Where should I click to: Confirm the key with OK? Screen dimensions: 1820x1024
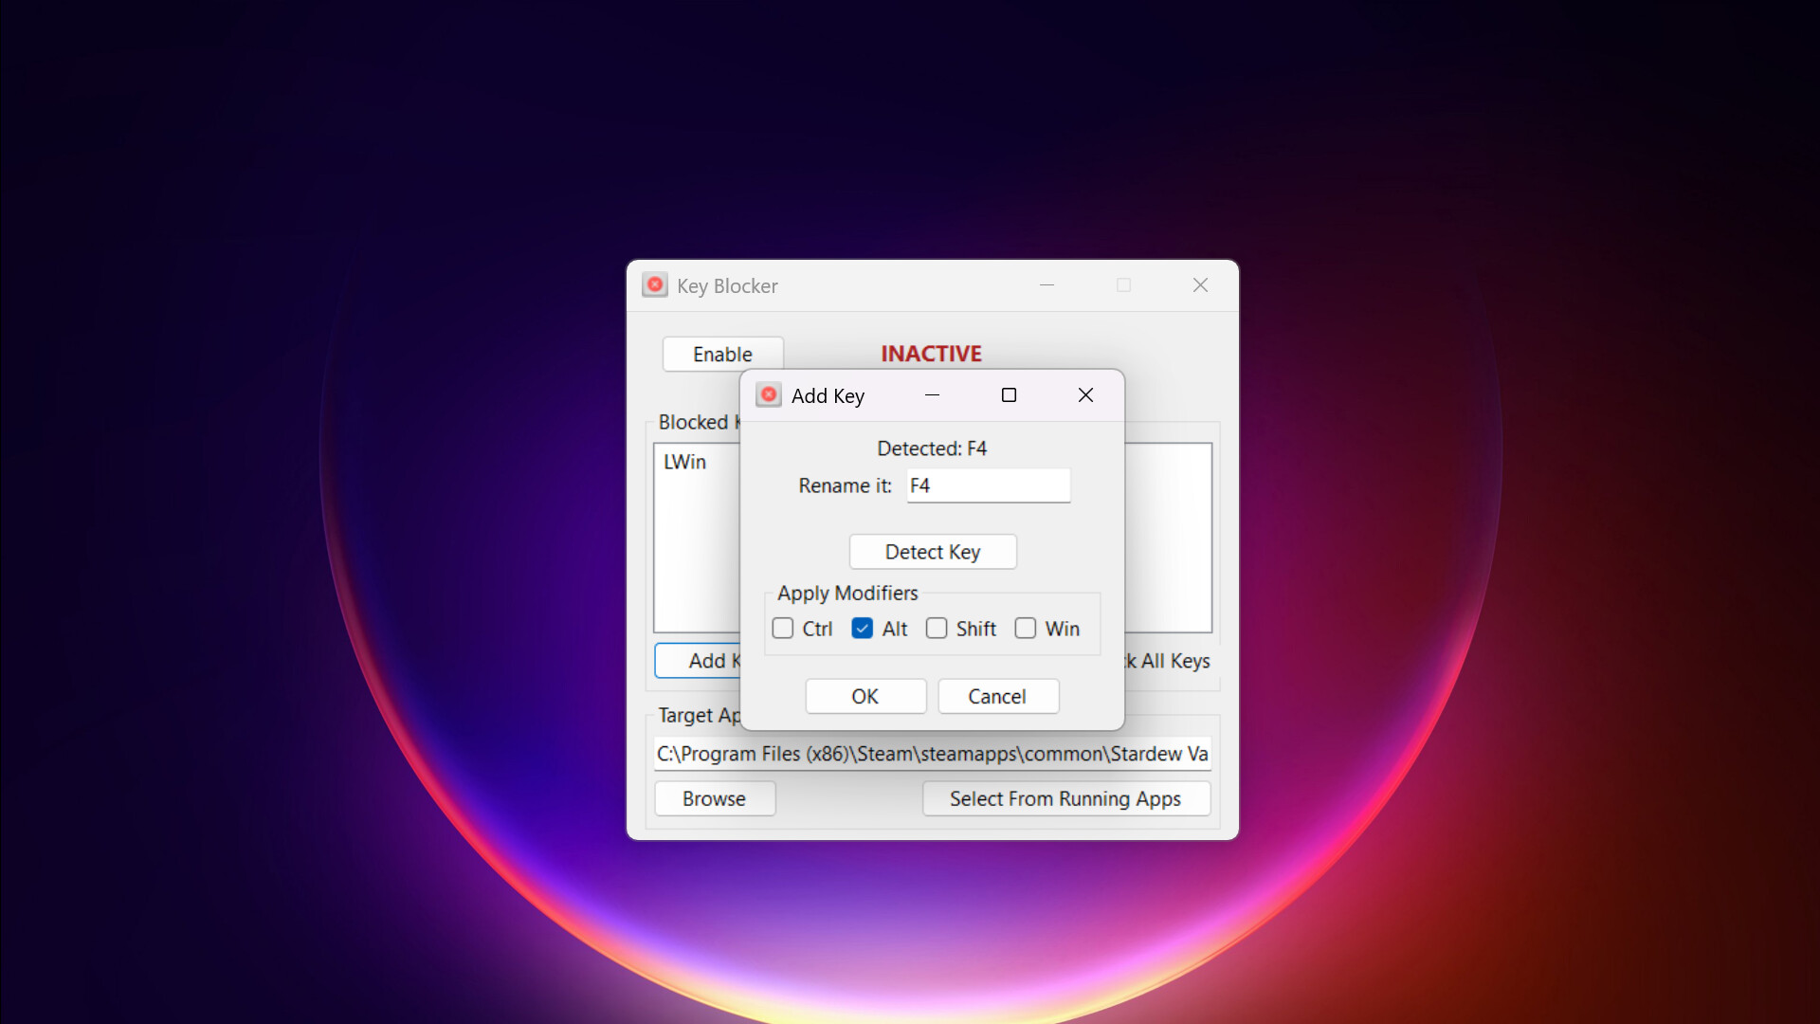[865, 696]
